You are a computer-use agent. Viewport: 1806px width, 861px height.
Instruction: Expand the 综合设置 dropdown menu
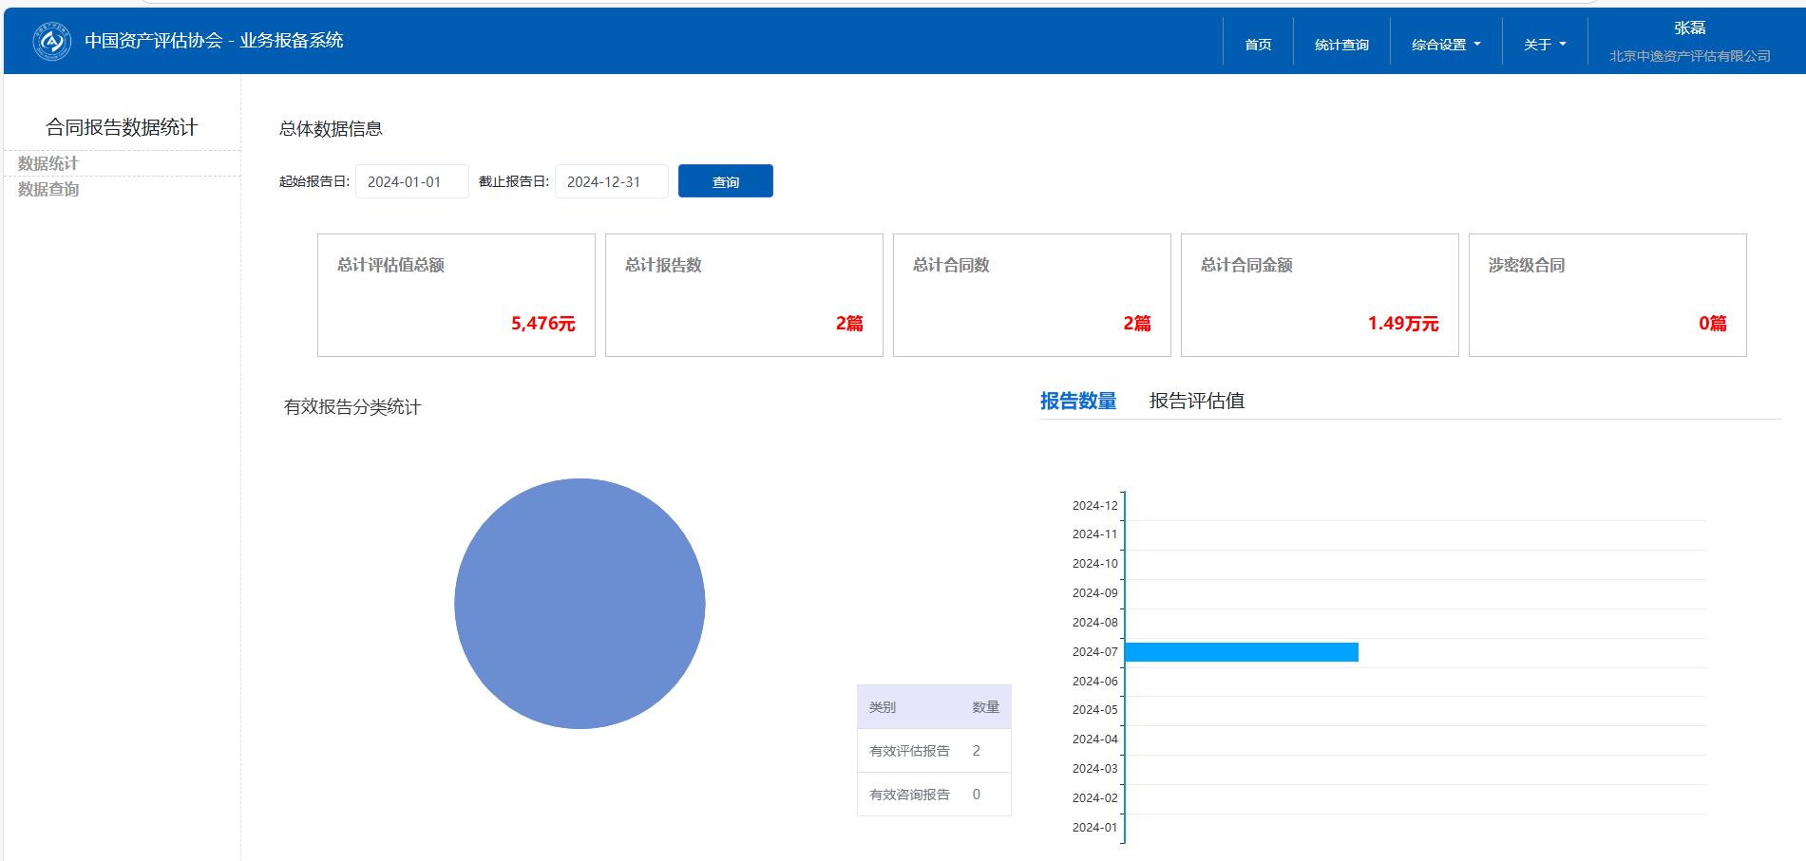[1445, 45]
